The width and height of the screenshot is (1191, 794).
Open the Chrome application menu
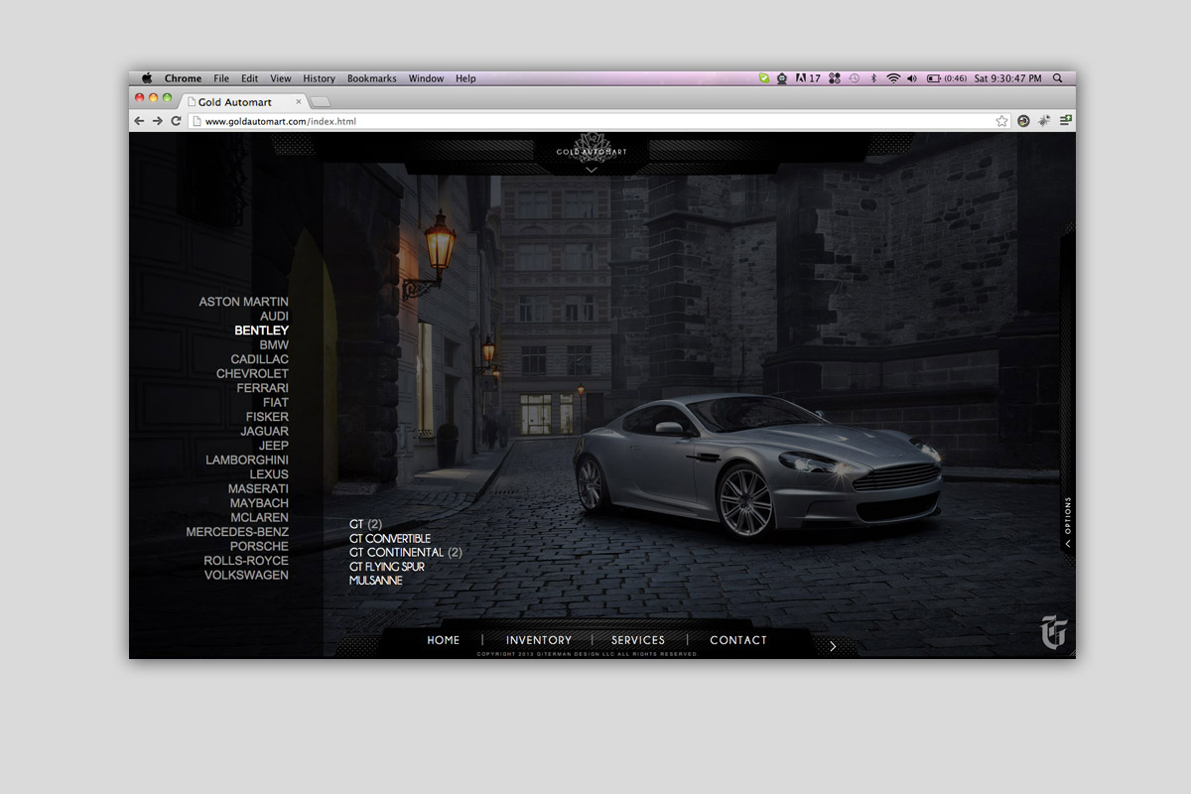[183, 78]
